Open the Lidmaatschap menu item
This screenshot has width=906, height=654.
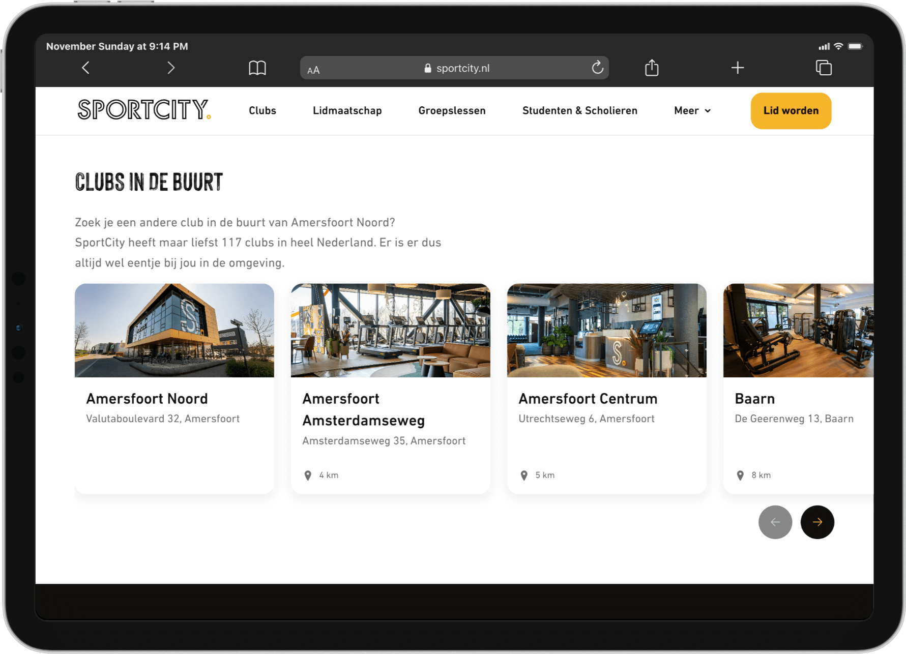(347, 111)
